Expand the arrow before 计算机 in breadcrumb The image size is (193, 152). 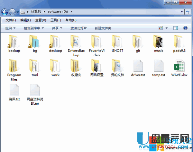28,12
